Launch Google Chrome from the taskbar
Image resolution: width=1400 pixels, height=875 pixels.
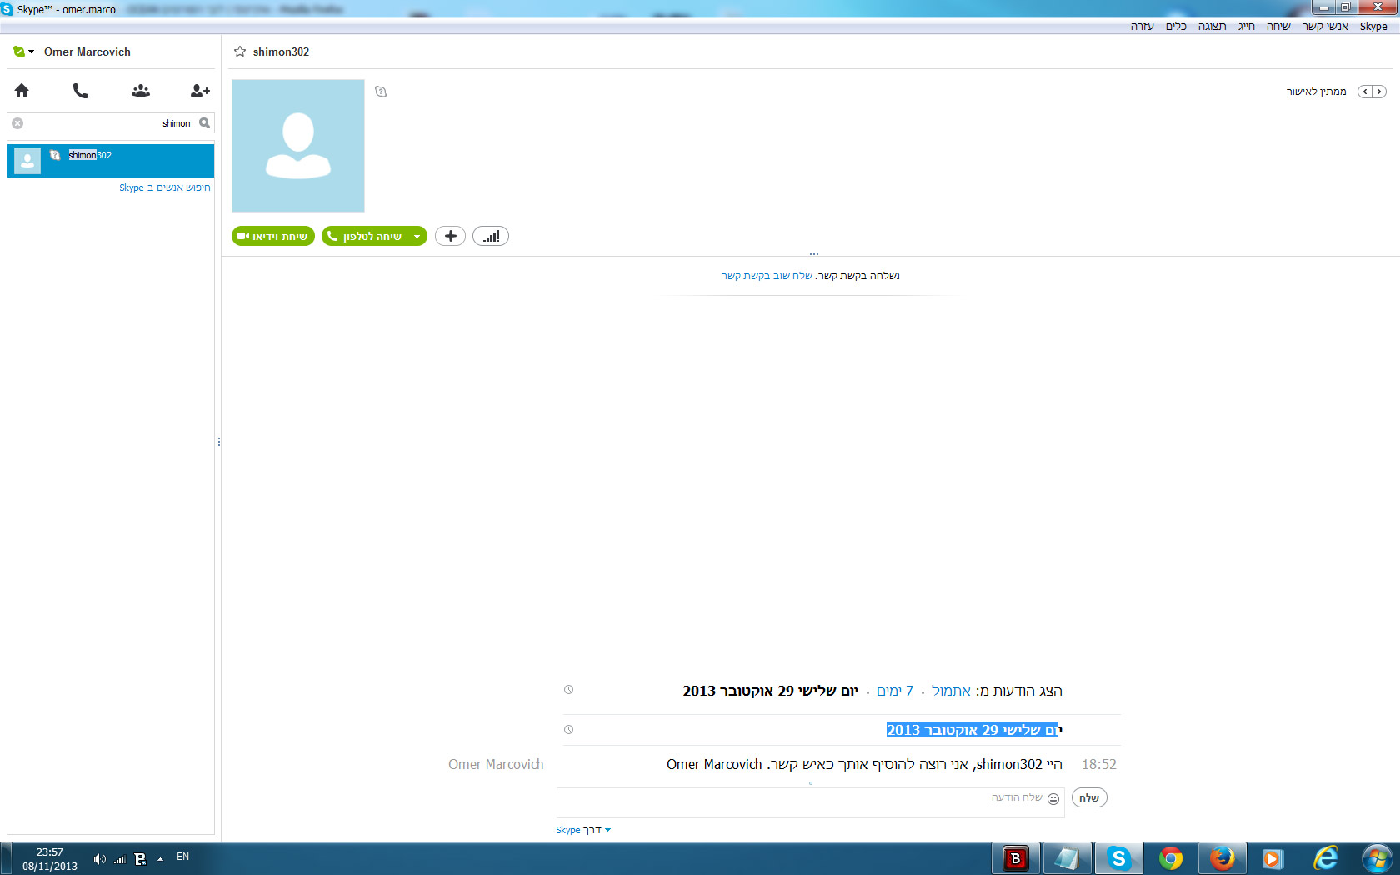coord(1170,858)
